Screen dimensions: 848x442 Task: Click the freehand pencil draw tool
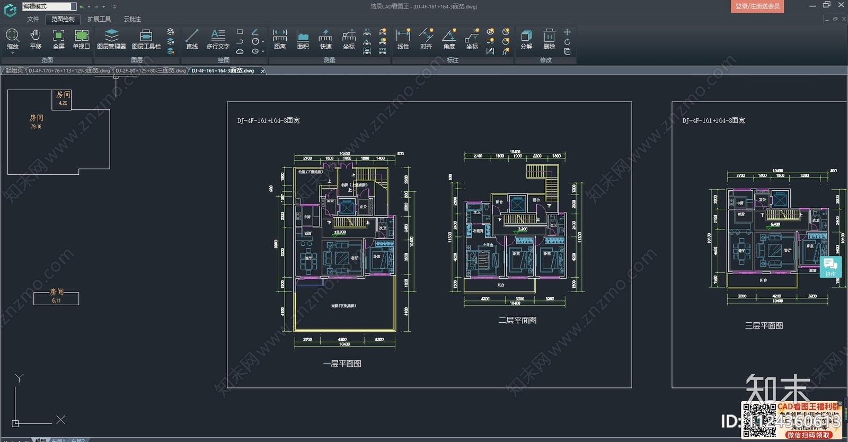point(255,32)
